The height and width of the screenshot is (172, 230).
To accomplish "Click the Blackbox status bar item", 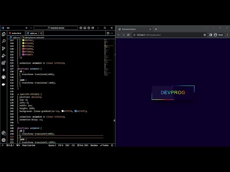I will point(94,145).
